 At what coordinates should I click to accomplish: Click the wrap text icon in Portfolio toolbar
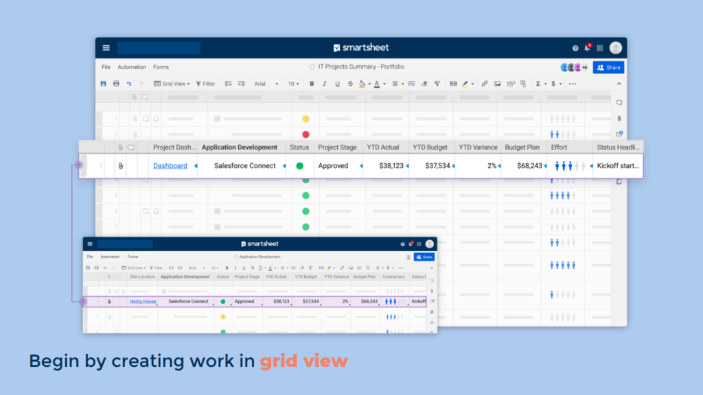(412, 84)
